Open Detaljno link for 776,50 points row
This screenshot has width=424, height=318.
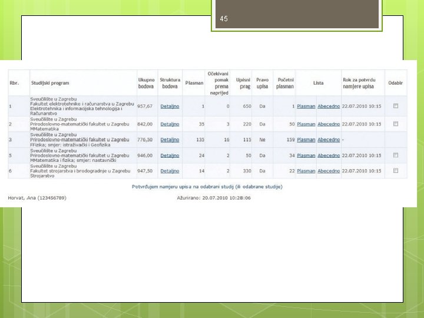tap(170, 140)
